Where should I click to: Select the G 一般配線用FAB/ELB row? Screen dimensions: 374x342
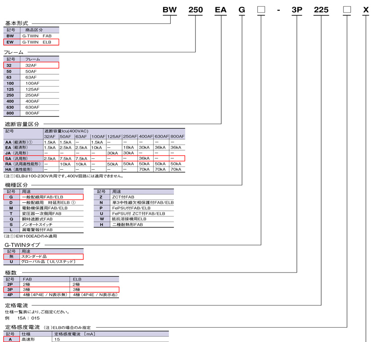pos(43,197)
